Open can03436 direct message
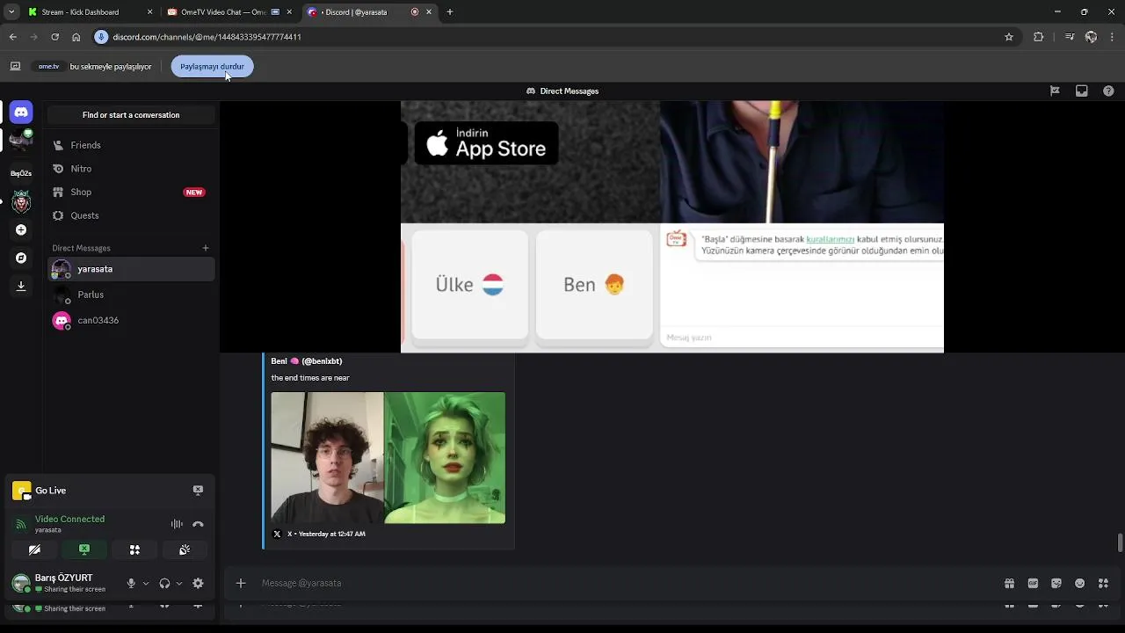Image resolution: width=1125 pixels, height=633 pixels. click(x=131, y=320)
